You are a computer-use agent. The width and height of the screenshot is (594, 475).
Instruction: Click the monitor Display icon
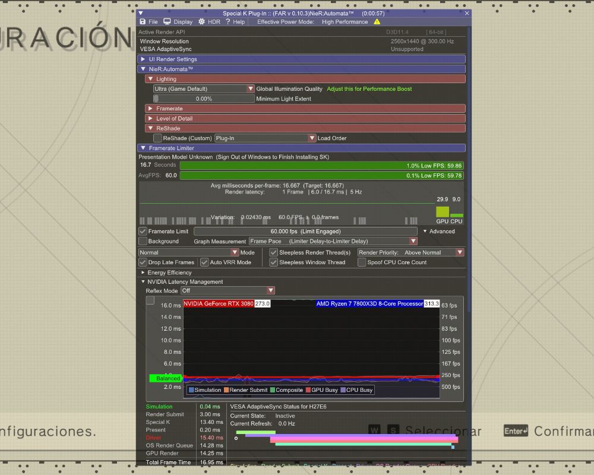coord(167,21)
